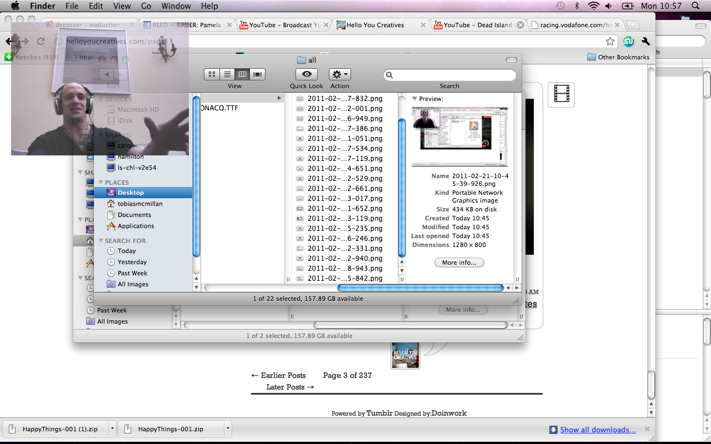Viewport: 711px width, 444px height.
Task: Click the Wi-Fi status icon
Action: click(593, 6)
